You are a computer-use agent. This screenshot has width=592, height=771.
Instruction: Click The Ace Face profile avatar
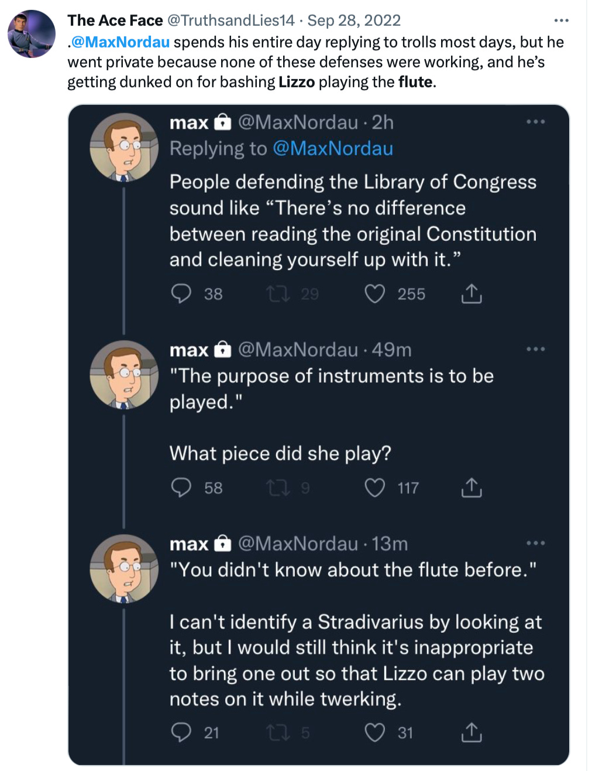tap(32, 34)
